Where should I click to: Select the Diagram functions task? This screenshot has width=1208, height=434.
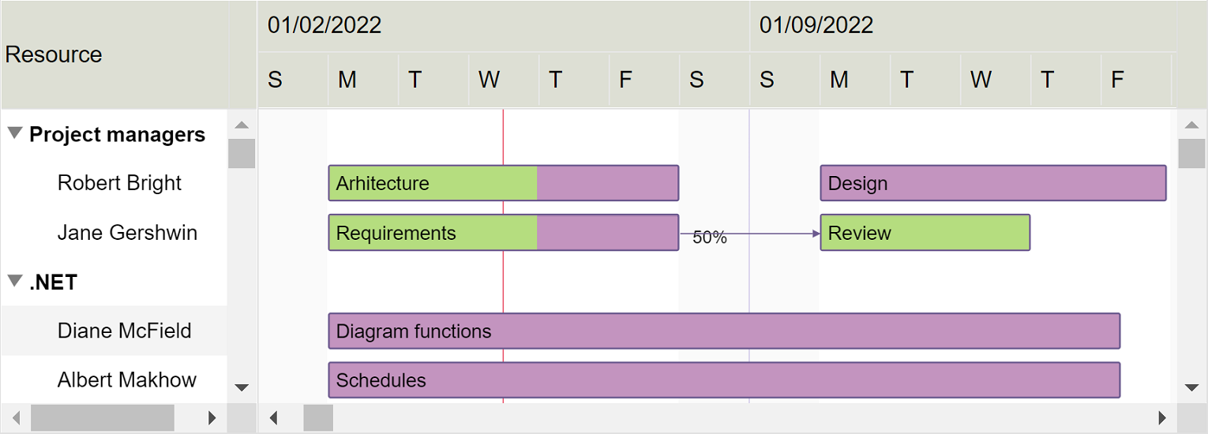(723, 331)
